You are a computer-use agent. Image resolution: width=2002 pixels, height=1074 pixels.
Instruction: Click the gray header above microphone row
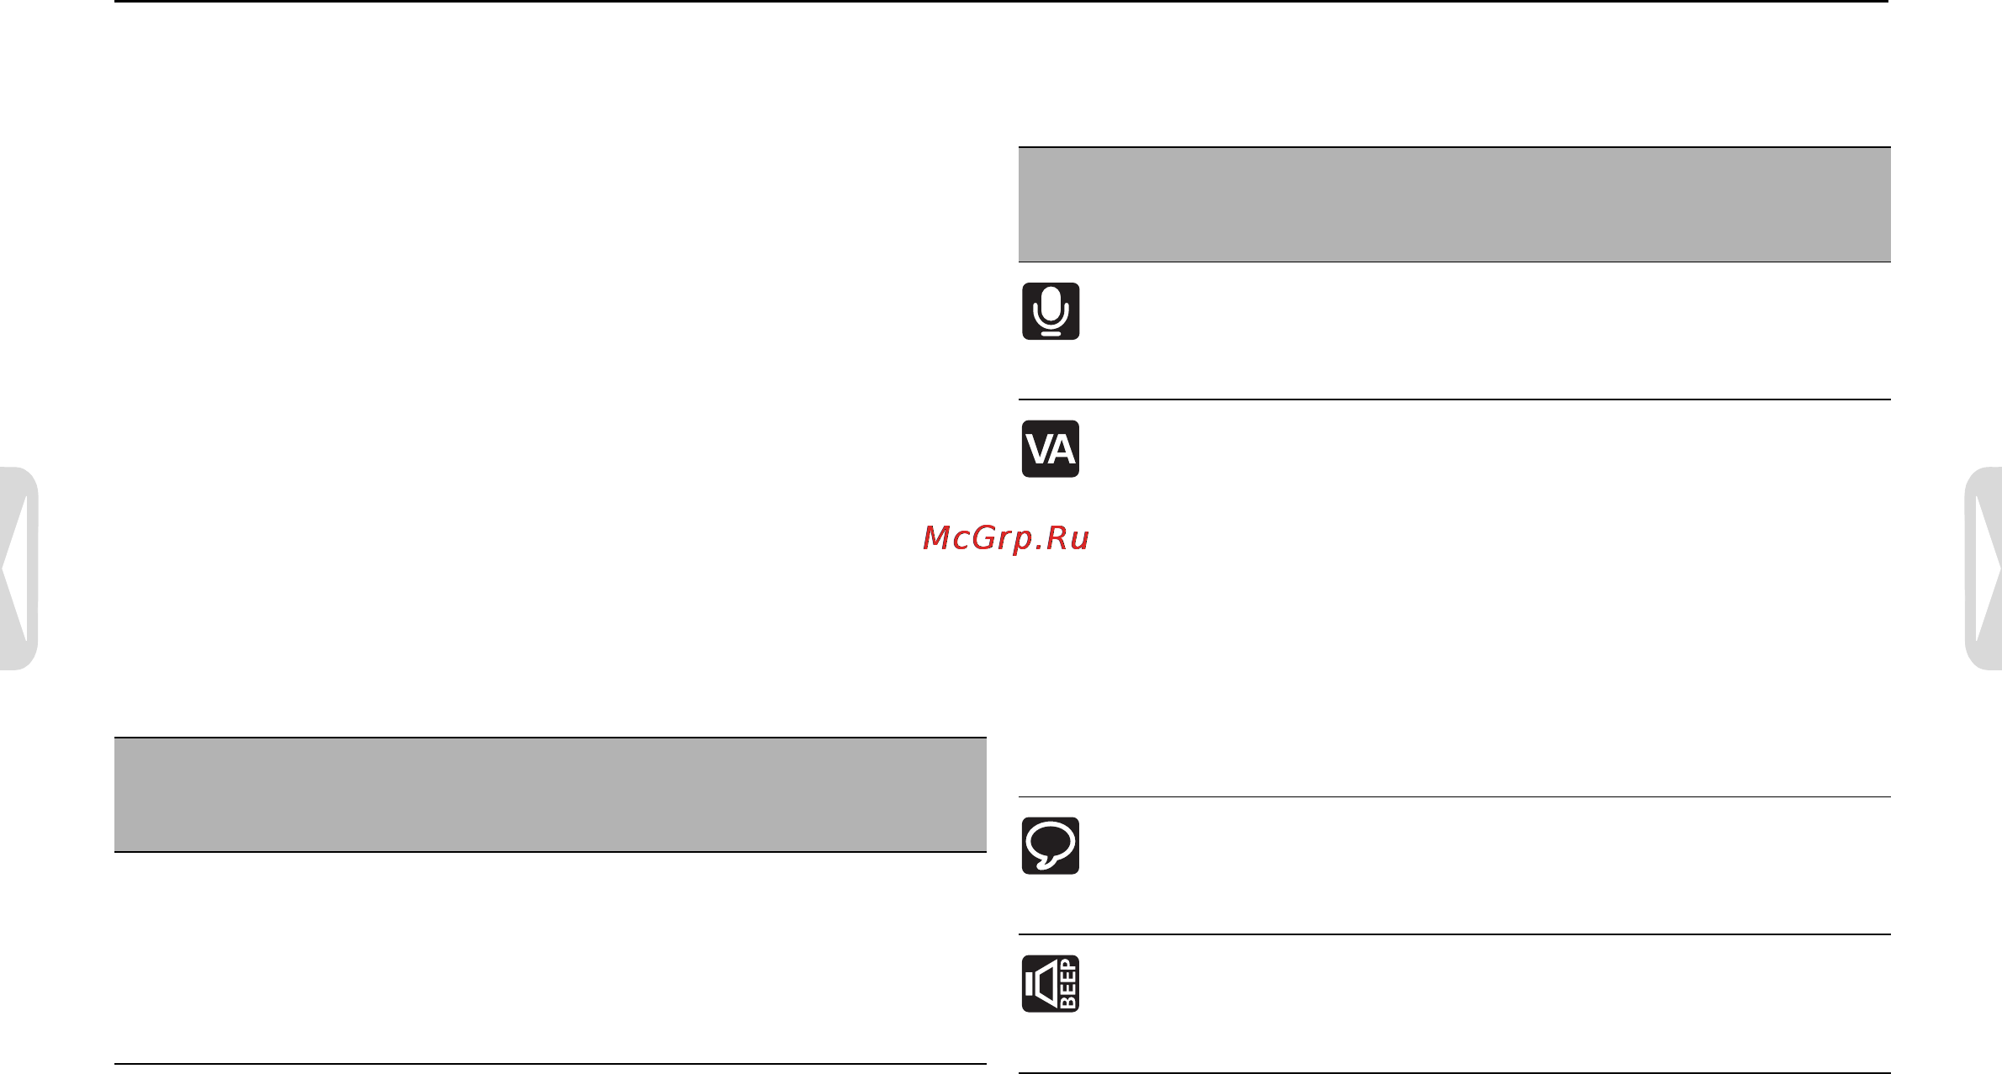coord(1454,204)
